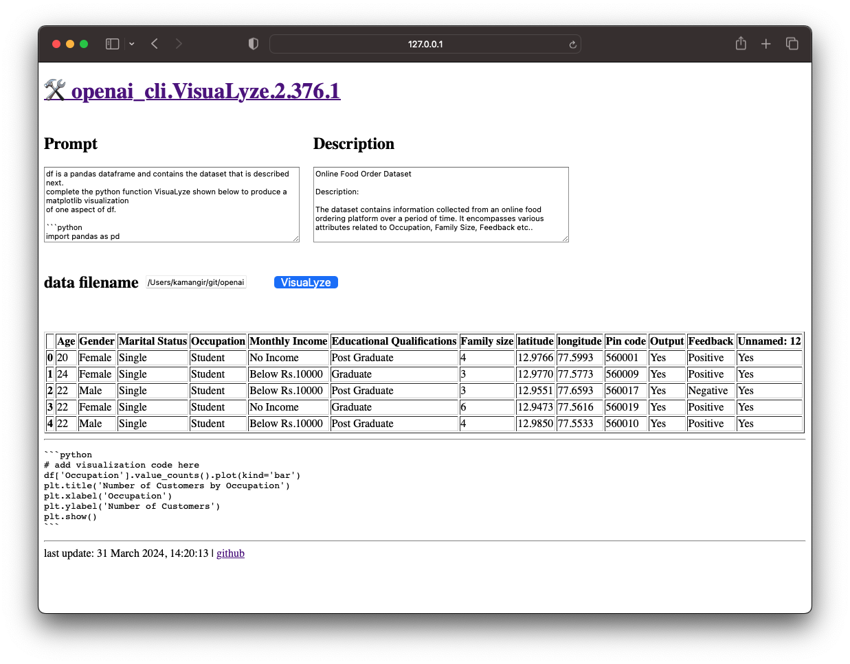
Task: Select the latitude column header
Action: (x=535, y=341)
